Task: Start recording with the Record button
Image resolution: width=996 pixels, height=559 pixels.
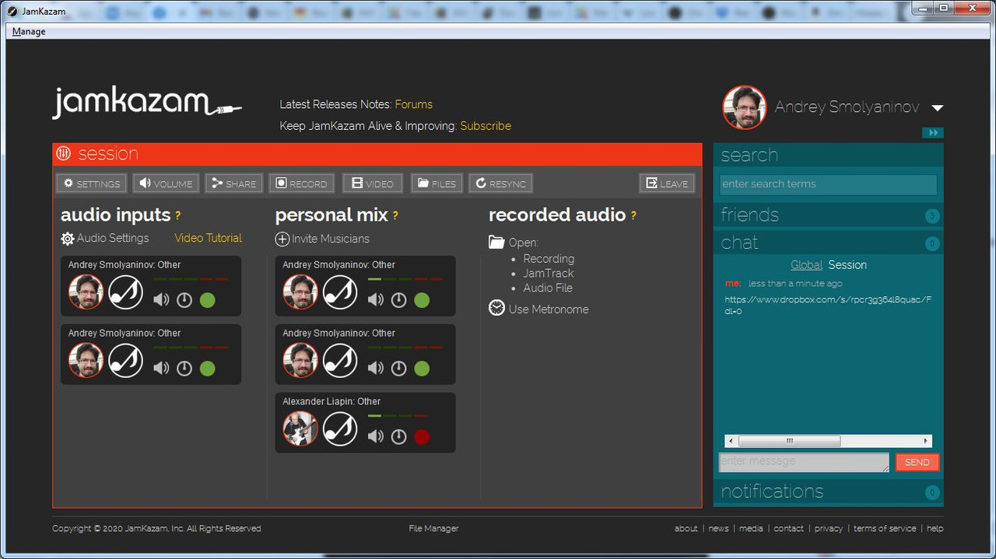Action: click(x=302, y=183)
